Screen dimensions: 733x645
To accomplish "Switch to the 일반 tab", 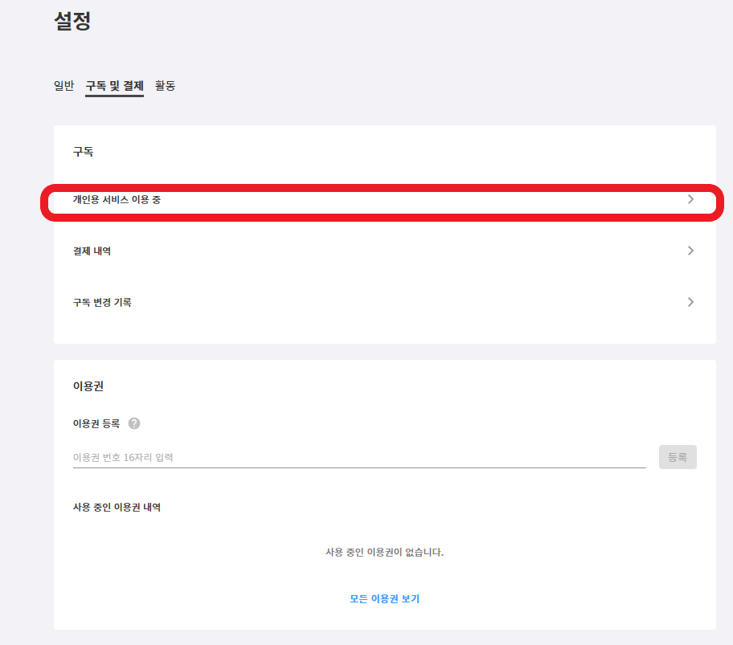I will pyautogui.click(x=64, y=85).
